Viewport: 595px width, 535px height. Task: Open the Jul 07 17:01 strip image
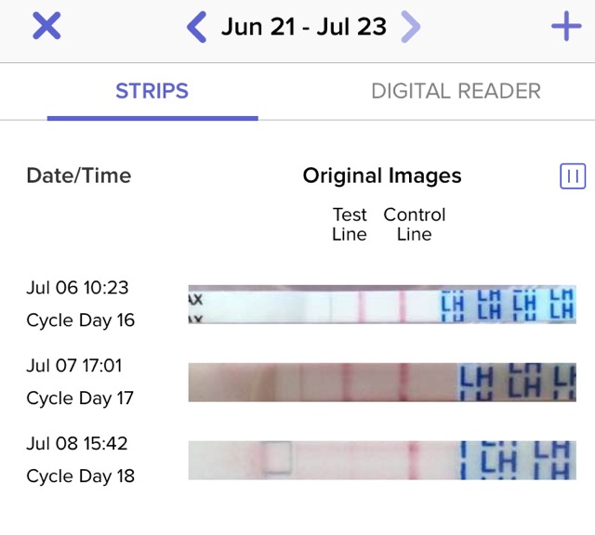(382, 382)
